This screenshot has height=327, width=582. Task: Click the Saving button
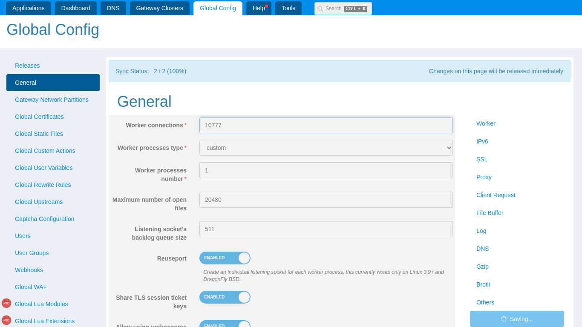(517, 319)
